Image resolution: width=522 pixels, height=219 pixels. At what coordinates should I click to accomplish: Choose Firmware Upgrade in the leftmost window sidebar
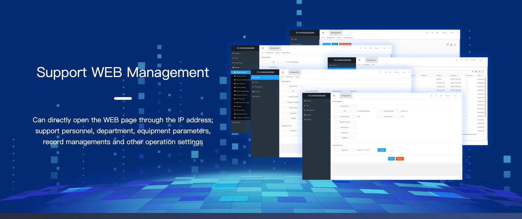(x=242, y=118)
